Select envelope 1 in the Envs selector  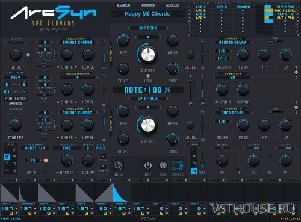[x=194, y=150]
